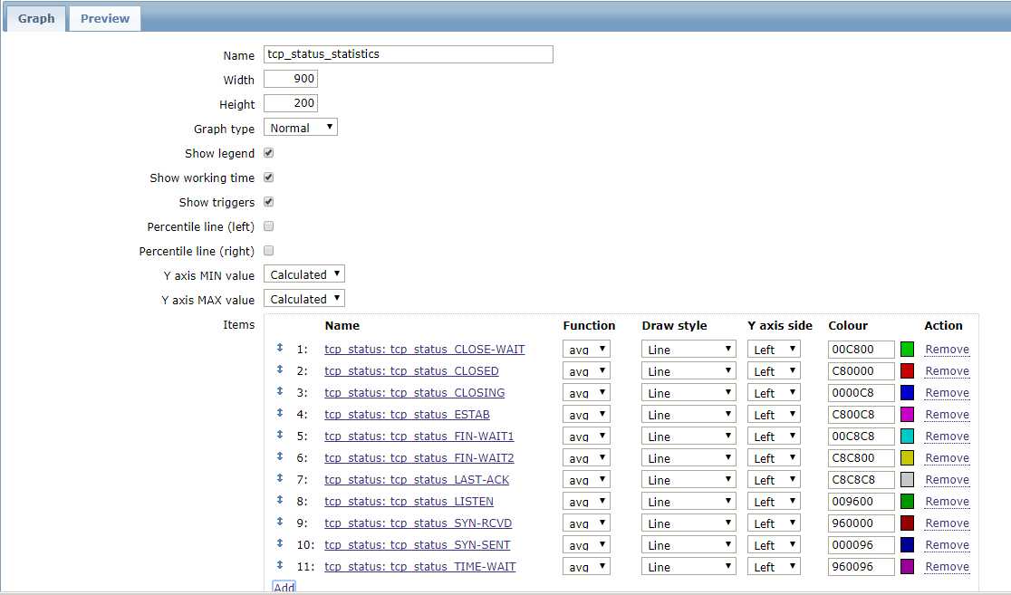This screenshot has width=1011, height=595.
Task: Click the reorder handle for item 7 LAST-ACK
Action: (280, 478)
